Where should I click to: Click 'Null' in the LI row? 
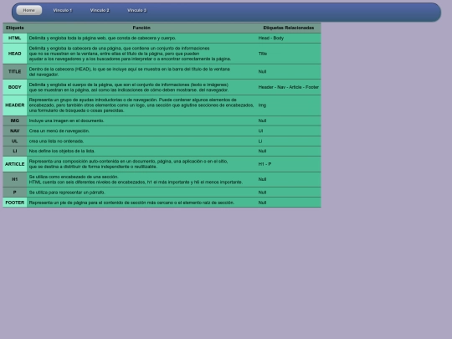click(262, 151)
